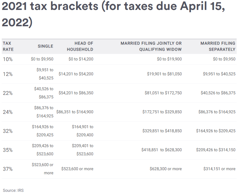Click the 32% tax rate cell

pos(8,131)
